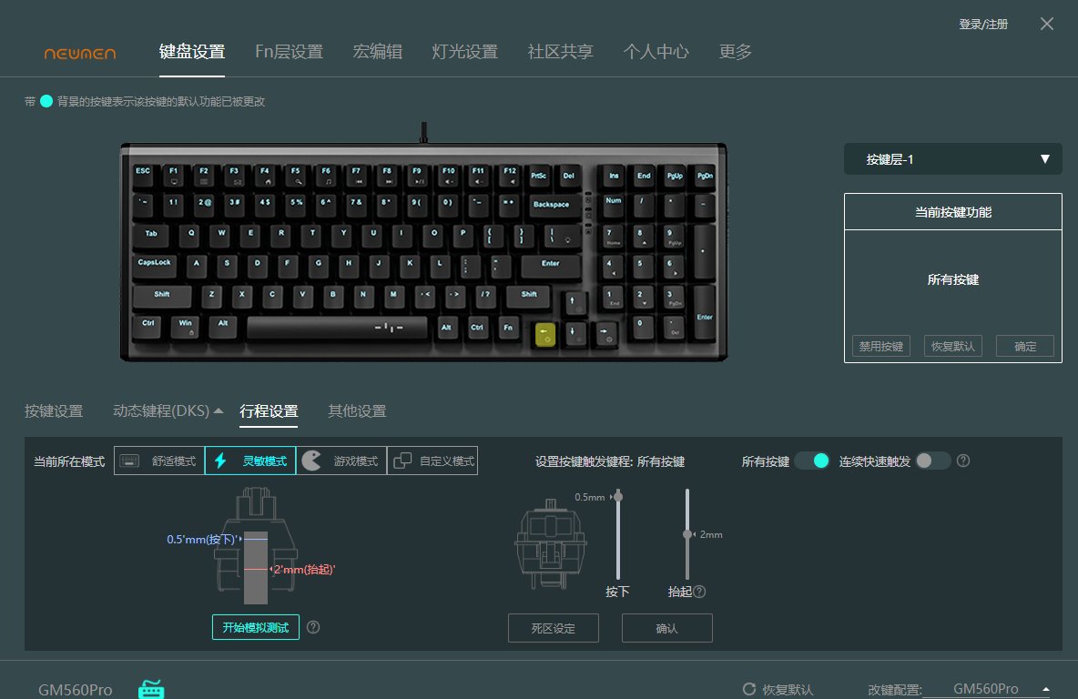Click the highlighted yellow left arrow key

(x=545, y=334)
